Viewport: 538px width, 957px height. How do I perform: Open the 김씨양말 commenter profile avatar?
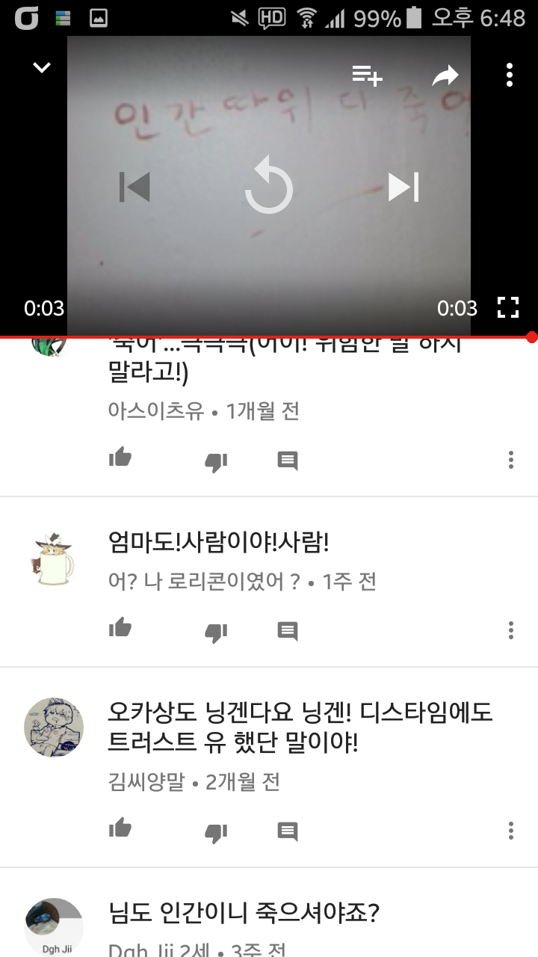coord(54,727)
